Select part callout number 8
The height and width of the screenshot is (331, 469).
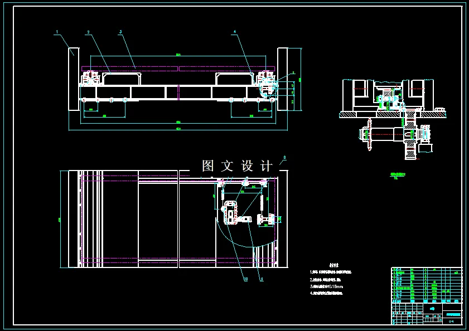coord(284,157)
